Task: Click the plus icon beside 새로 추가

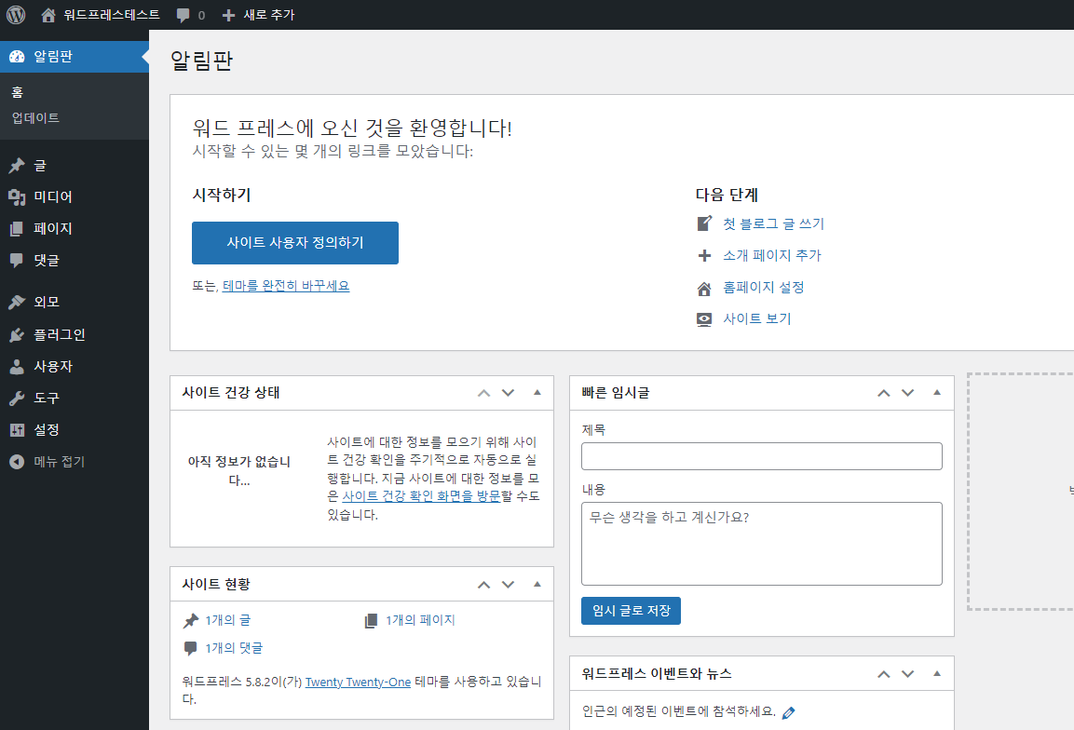Action: (229, 15)
